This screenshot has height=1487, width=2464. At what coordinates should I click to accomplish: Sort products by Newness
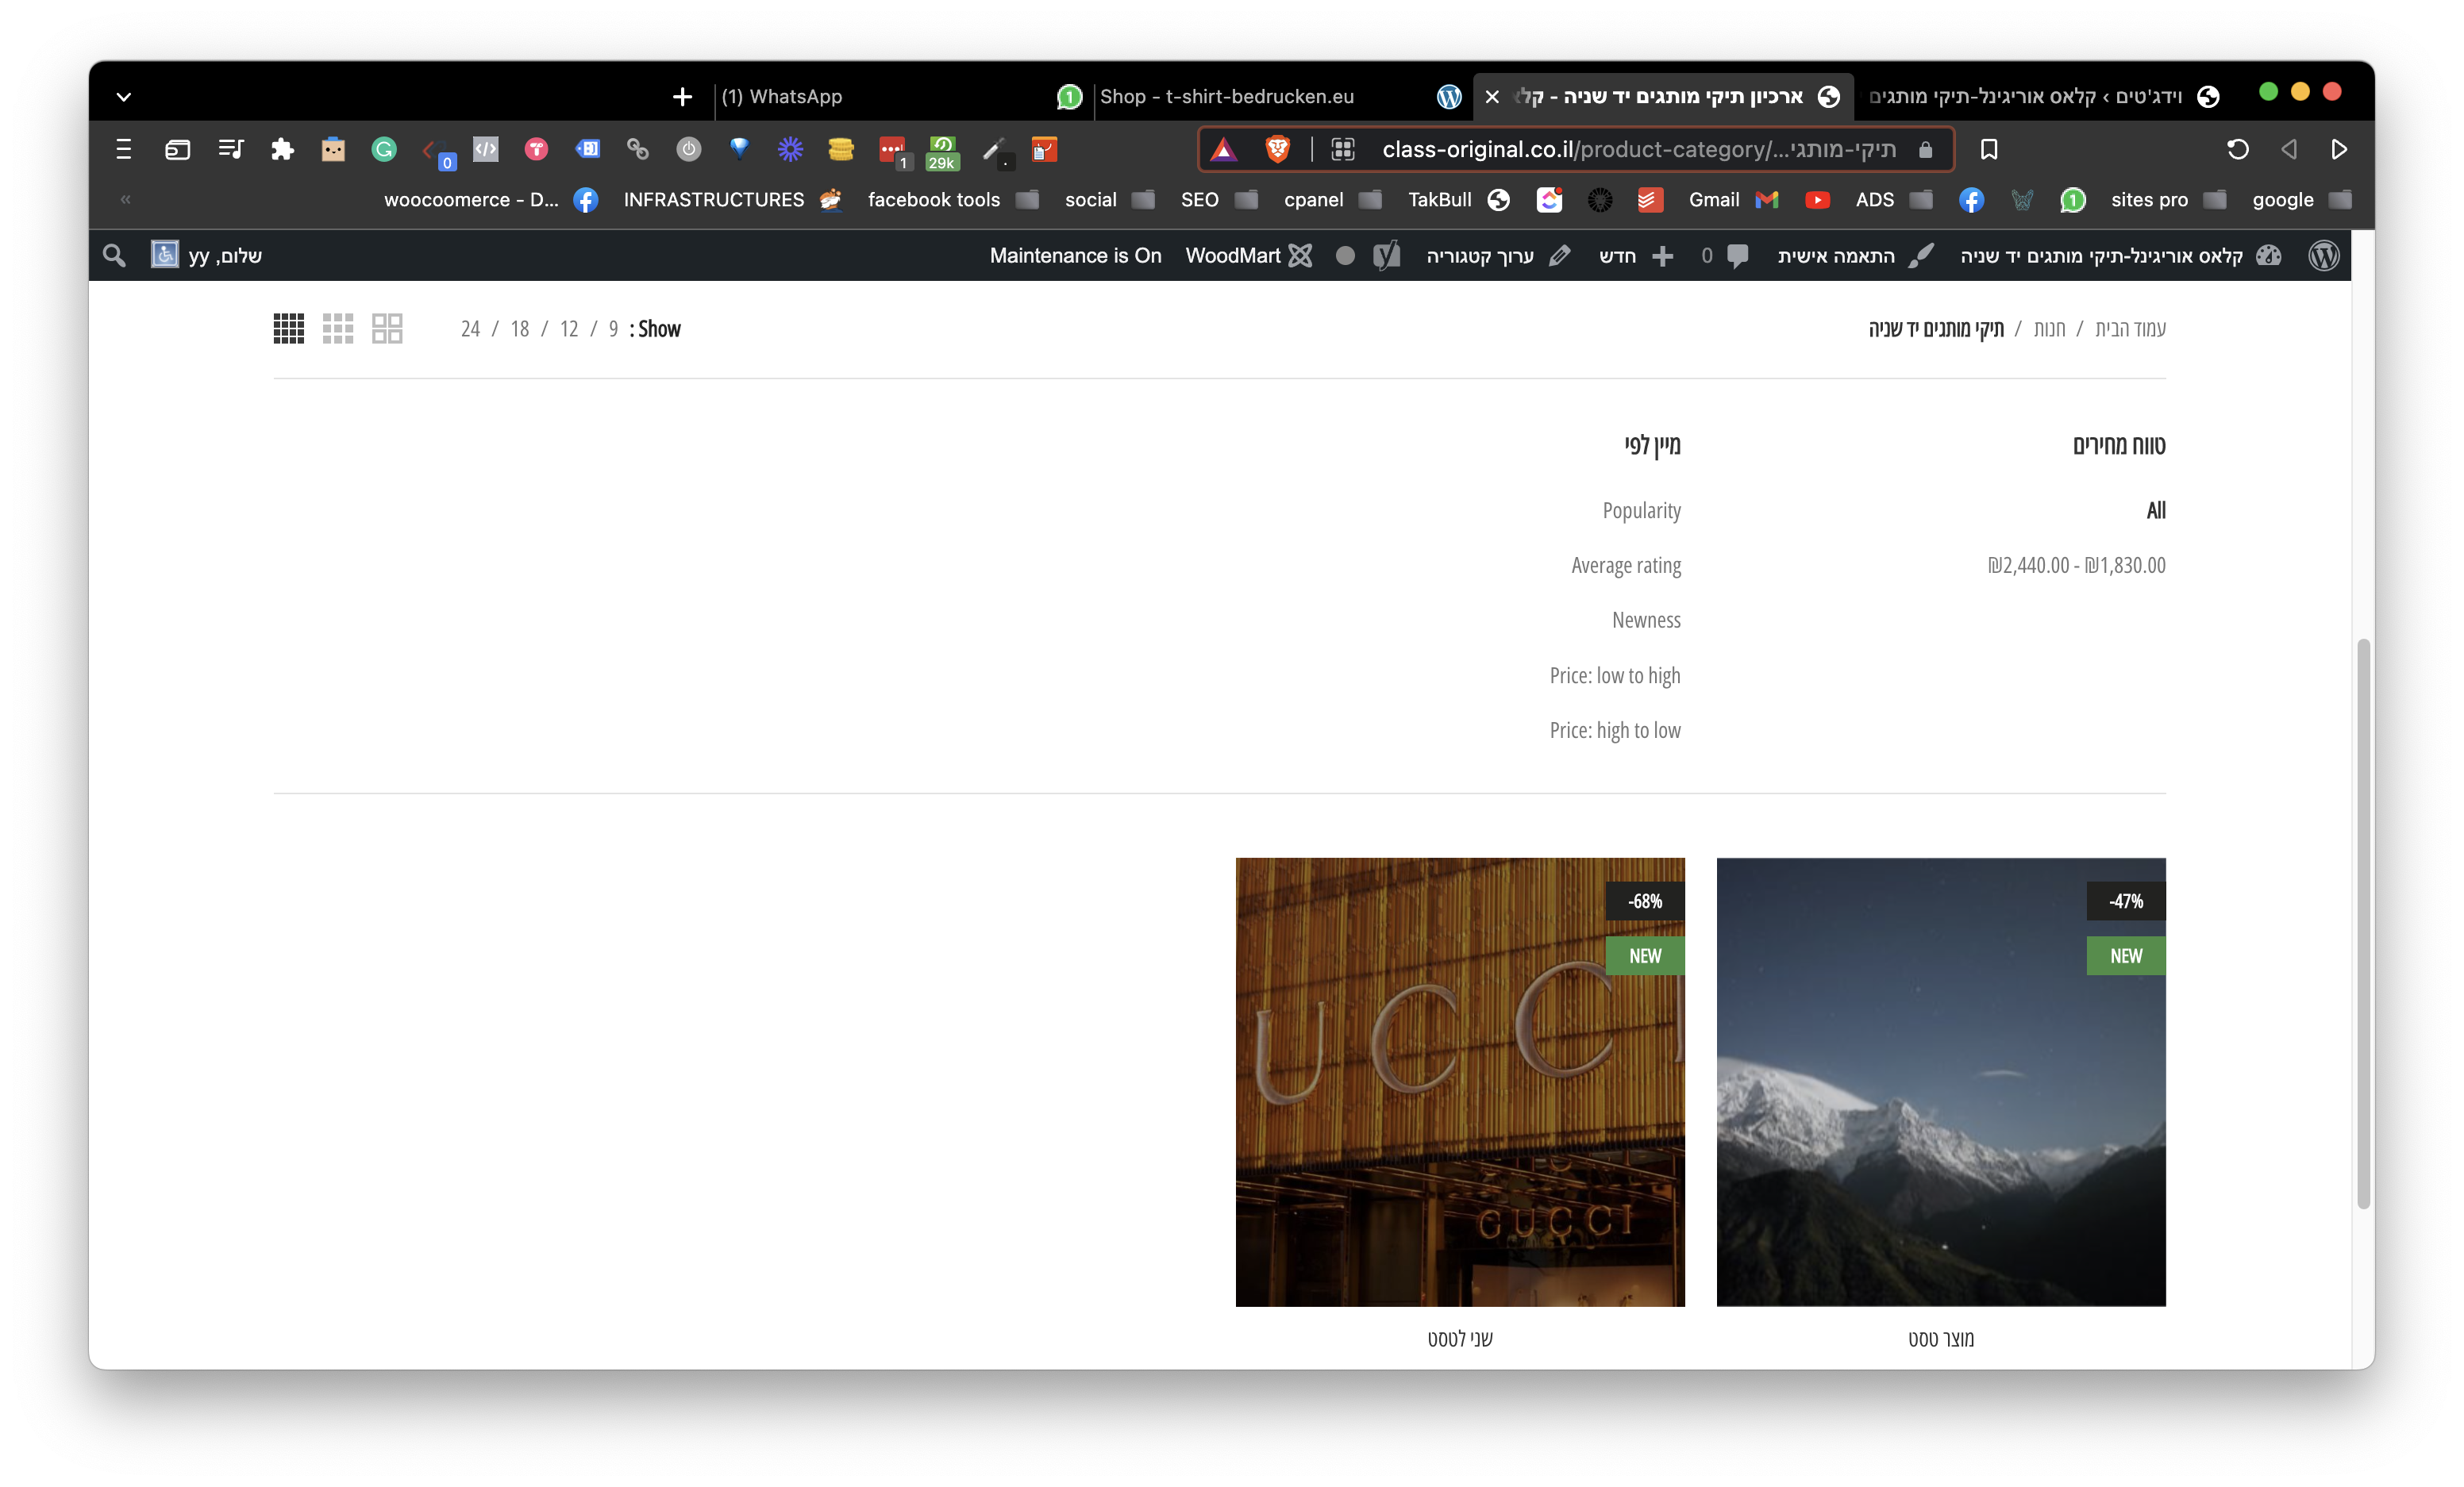(x=1647, y=621)
